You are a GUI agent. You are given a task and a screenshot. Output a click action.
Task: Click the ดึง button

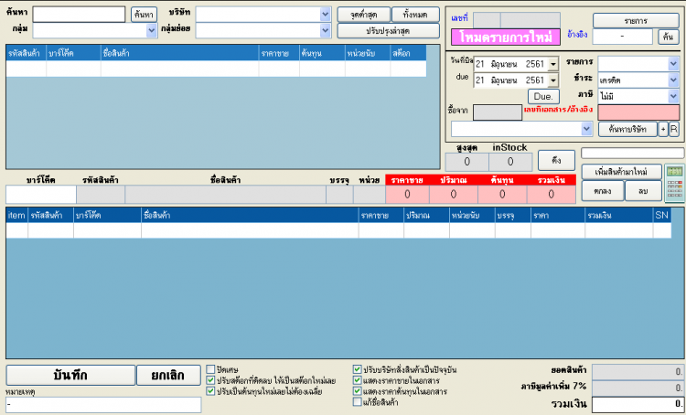pos(556,160)
